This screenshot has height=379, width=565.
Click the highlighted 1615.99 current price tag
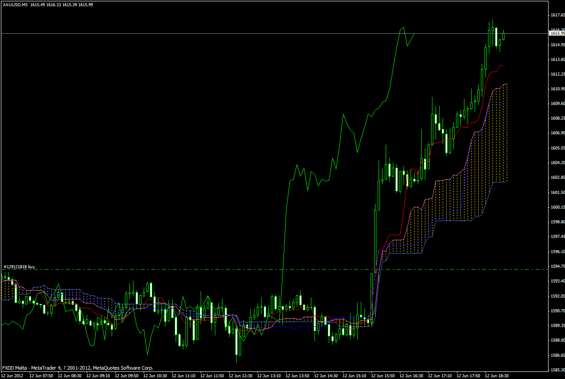tap(557, 33)
